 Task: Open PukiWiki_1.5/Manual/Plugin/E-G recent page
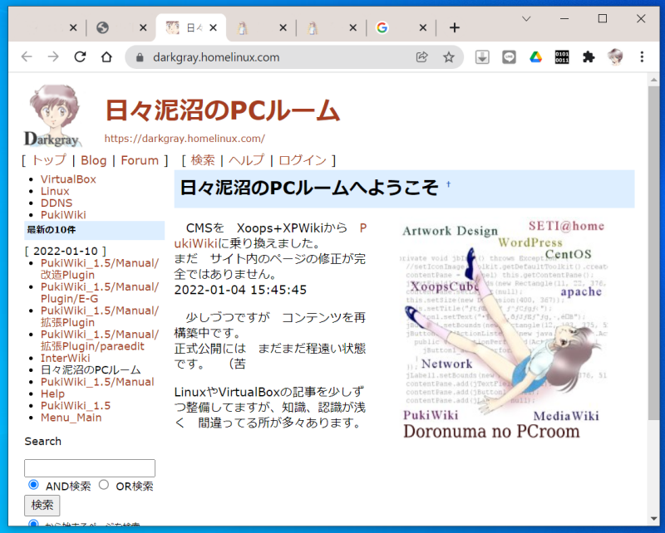[x=100, y=293]
